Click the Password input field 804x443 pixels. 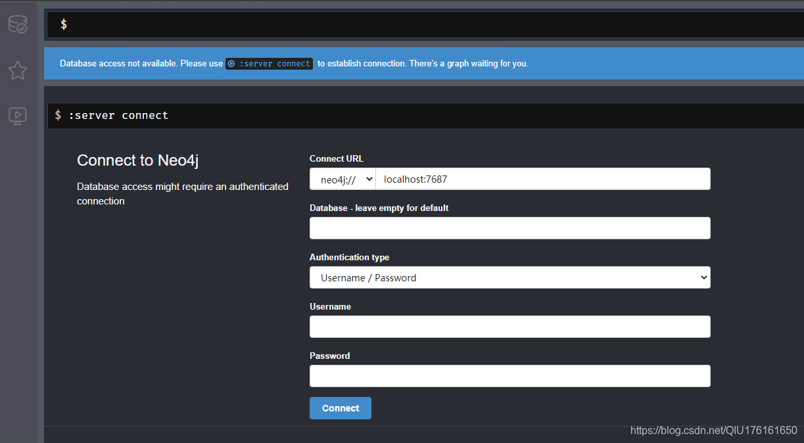pos(510,376)
